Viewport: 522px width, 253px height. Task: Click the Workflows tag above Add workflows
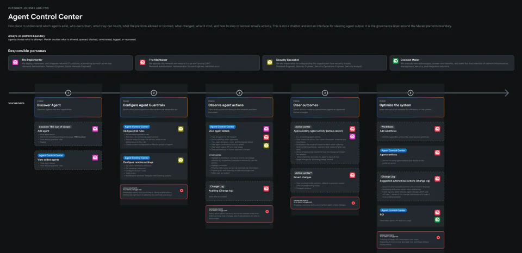(387, 126)
